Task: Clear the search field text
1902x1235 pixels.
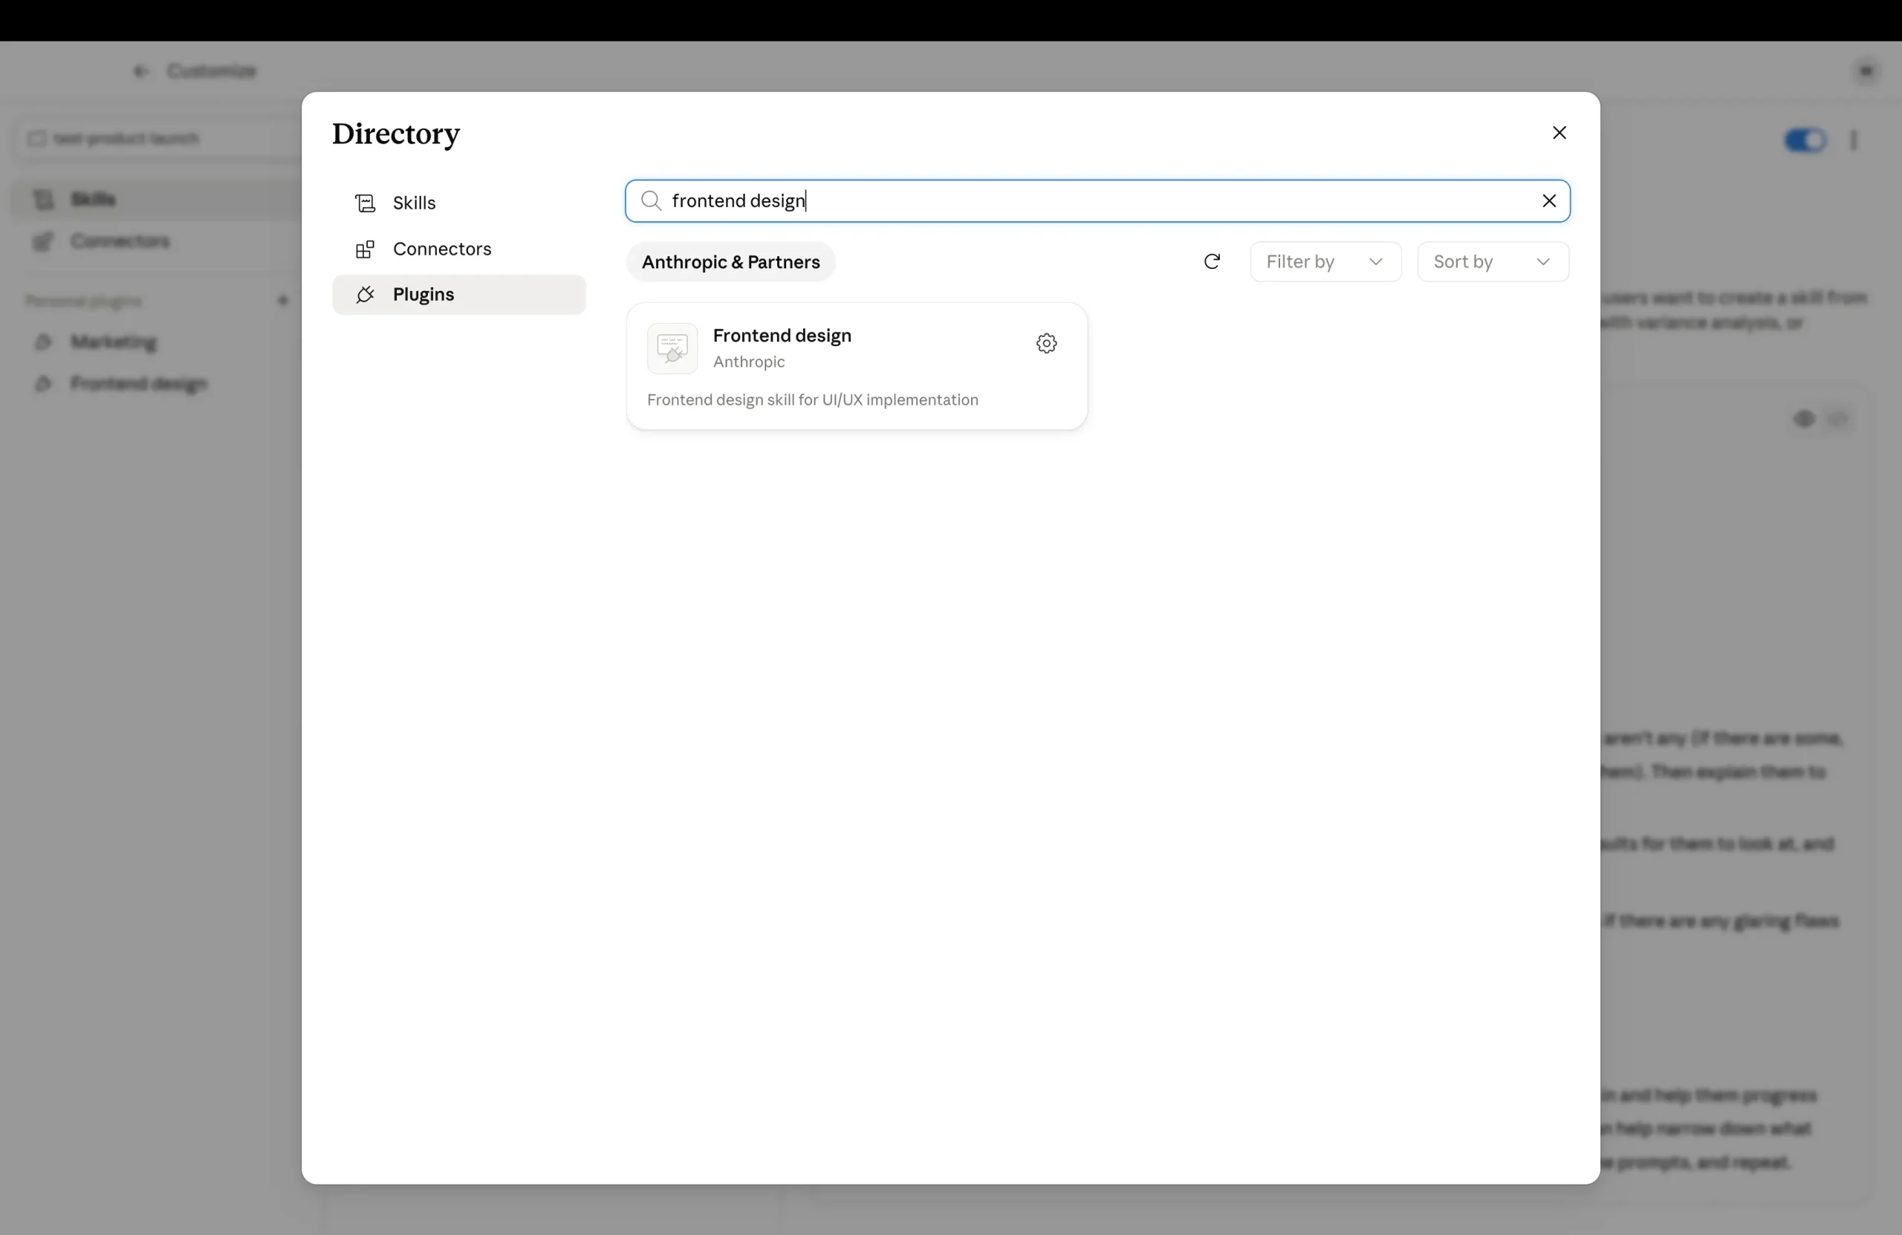Action: (x=1549, y=201)
